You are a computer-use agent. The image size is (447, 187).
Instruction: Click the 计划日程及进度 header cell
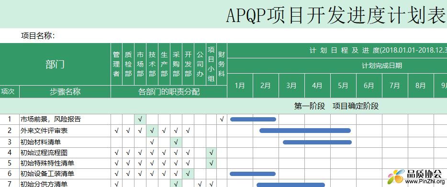[x=337, y=50]
